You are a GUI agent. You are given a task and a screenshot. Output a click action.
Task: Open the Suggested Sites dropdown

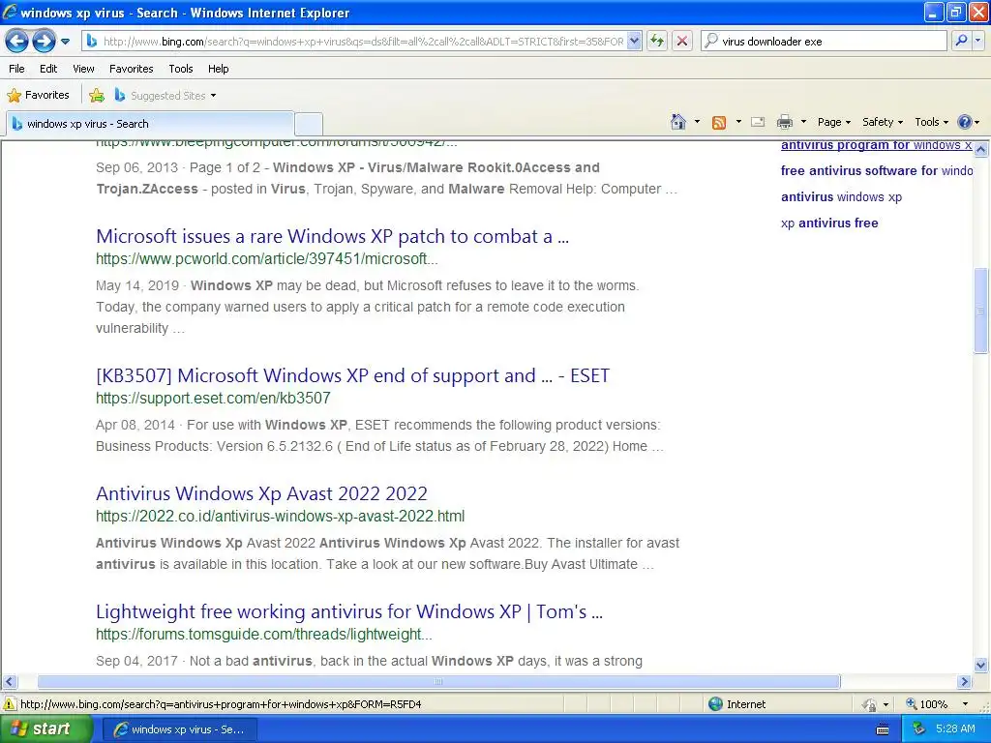click(x=165, y=96)
